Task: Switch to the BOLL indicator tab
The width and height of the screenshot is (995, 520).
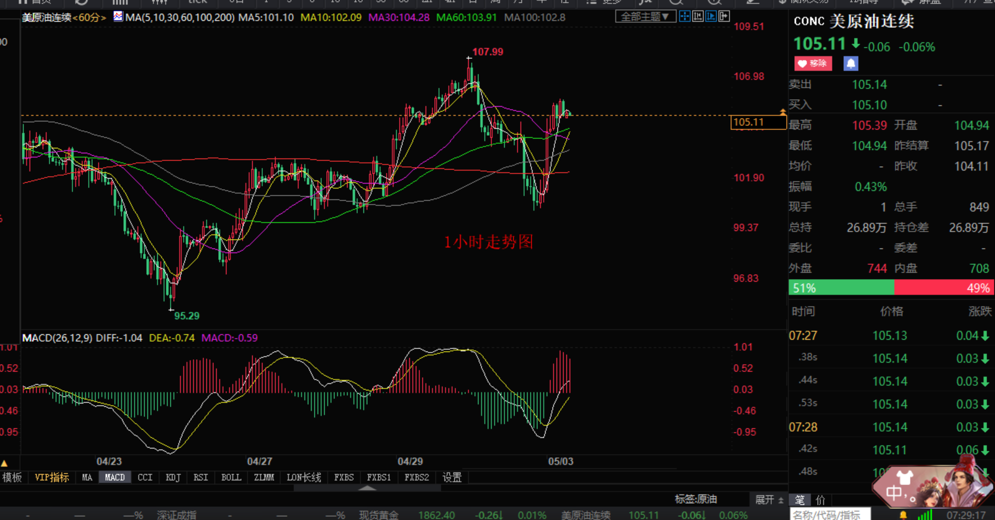Action: (x=231, y=477)
